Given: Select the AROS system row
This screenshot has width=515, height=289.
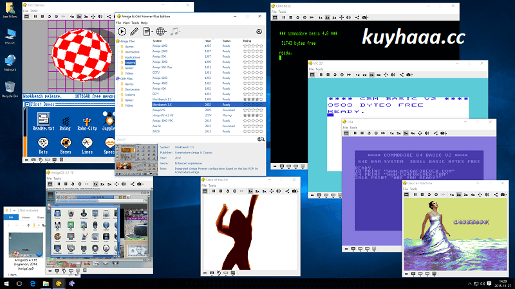Looking at the screenshot, I should [x=208, y=132].
